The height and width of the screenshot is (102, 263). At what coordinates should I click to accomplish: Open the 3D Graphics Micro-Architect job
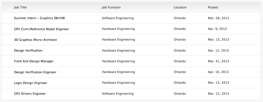click(x=35, y=40)
